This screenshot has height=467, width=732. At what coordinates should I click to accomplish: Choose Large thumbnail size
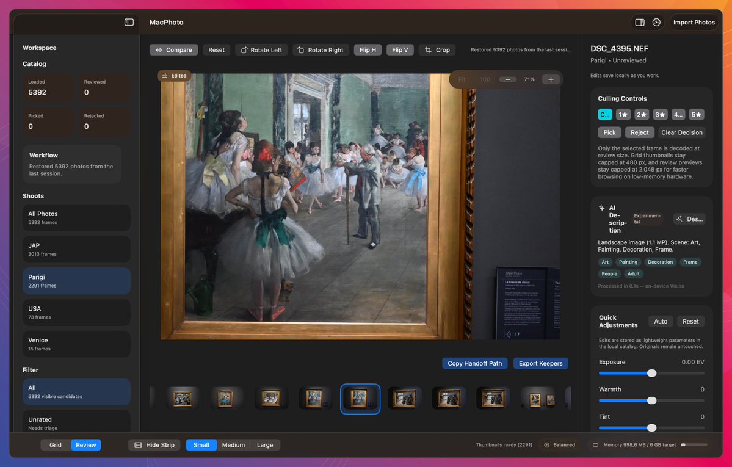[x=265, y=445]
